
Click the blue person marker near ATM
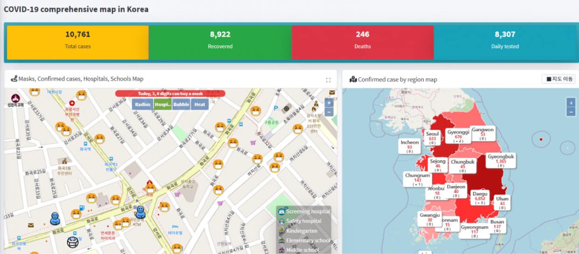tap(139, 212)
